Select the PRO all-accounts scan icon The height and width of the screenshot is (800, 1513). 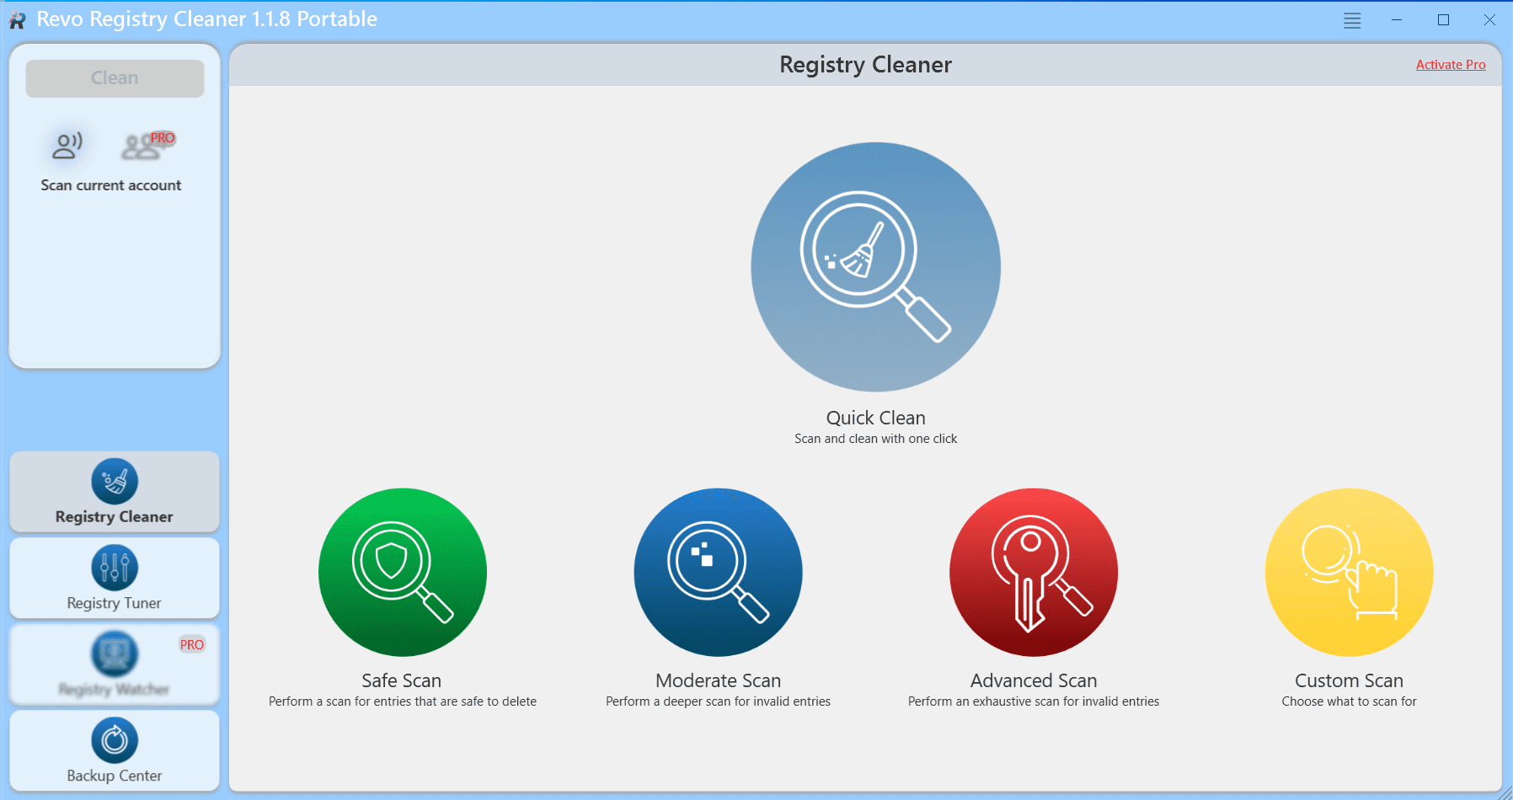coord(147,146)
